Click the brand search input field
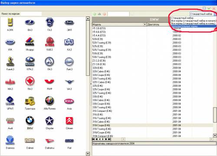Image resolution: width=217 pixels, height=156 pixels. (31, 14)
